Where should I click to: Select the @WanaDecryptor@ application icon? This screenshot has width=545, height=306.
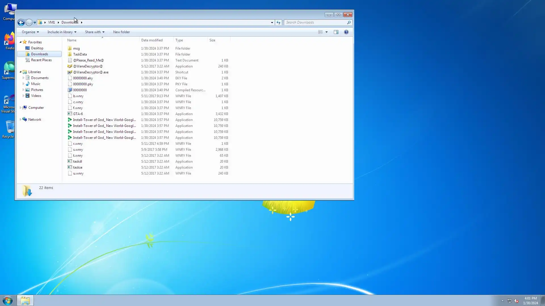70,66
